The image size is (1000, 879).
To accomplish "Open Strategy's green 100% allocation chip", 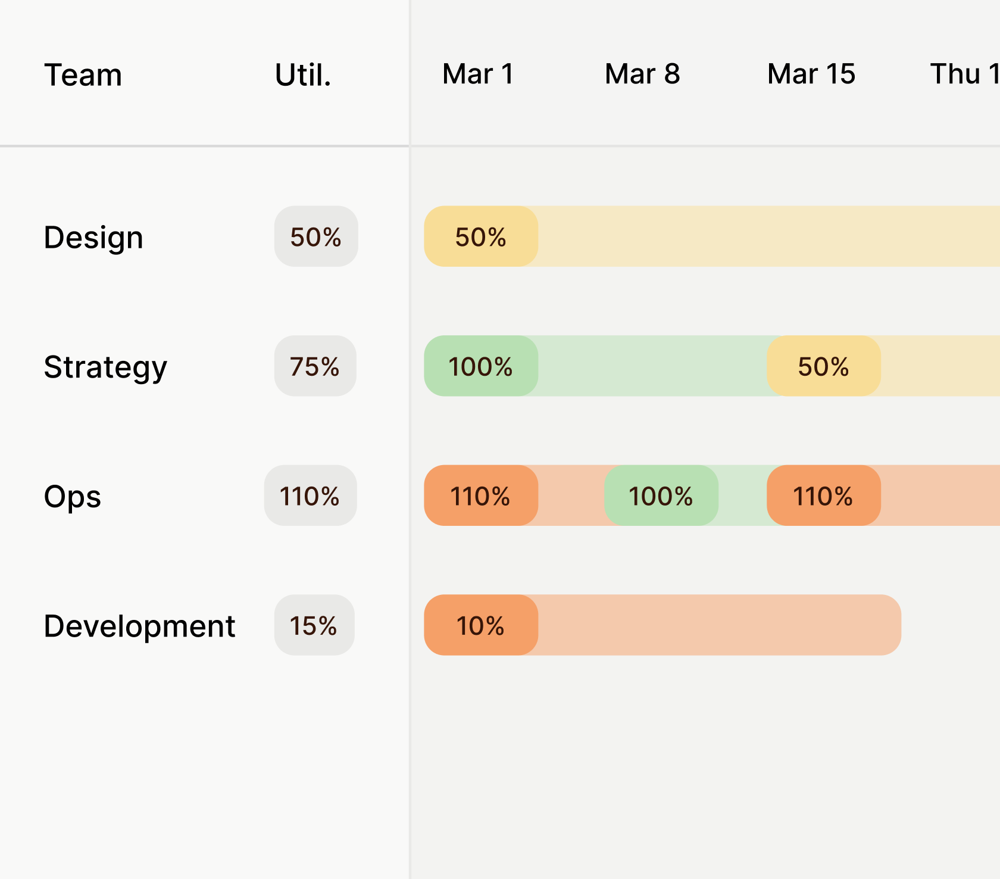I will click(480, 366).
